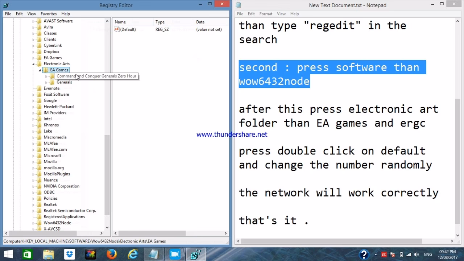
Task: Open Dropbox from the taskbar
Action: (69, 254)
